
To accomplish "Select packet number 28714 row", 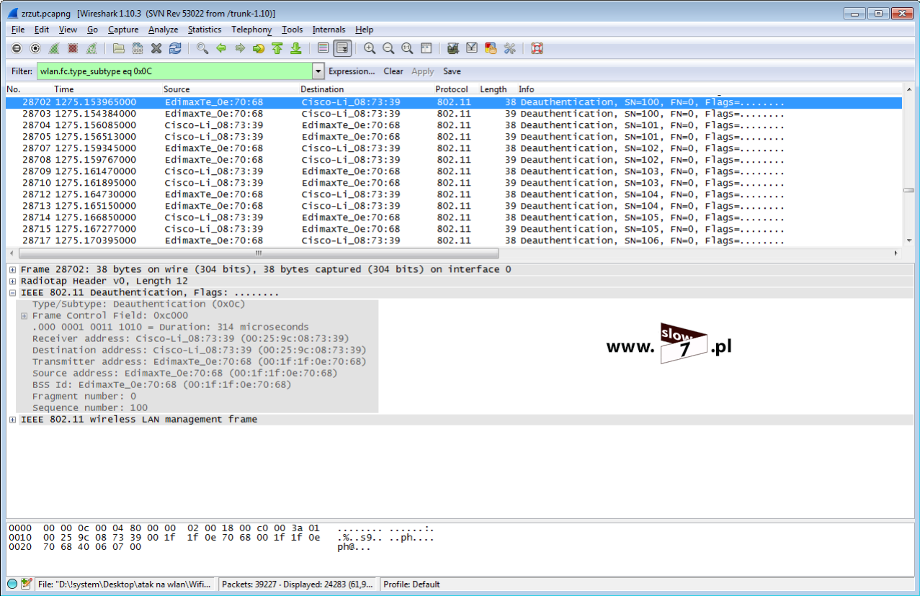I will tap(454, 217).
